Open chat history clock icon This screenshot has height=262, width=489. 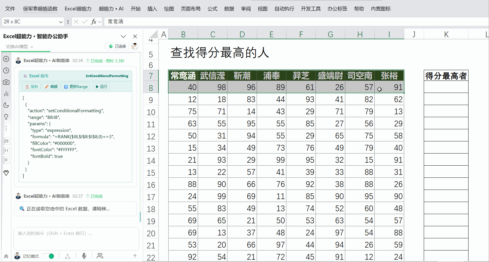[x=6, y=70]
